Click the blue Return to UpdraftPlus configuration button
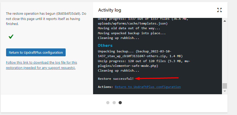The image size is (237, 115). tap(36, 52)
